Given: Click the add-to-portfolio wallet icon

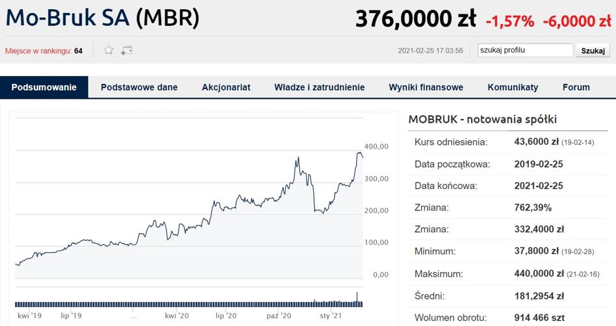Looking at the screenshot, I should click(127, 50).
